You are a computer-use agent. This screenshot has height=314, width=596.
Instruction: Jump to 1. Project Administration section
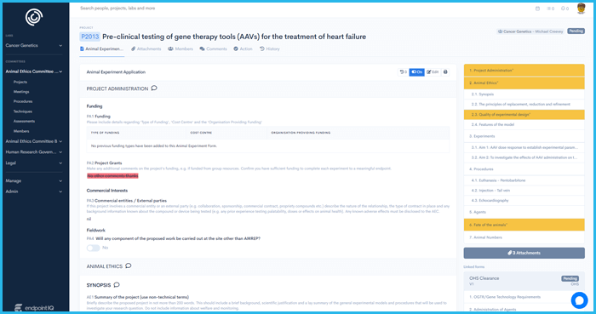(524, 71)
